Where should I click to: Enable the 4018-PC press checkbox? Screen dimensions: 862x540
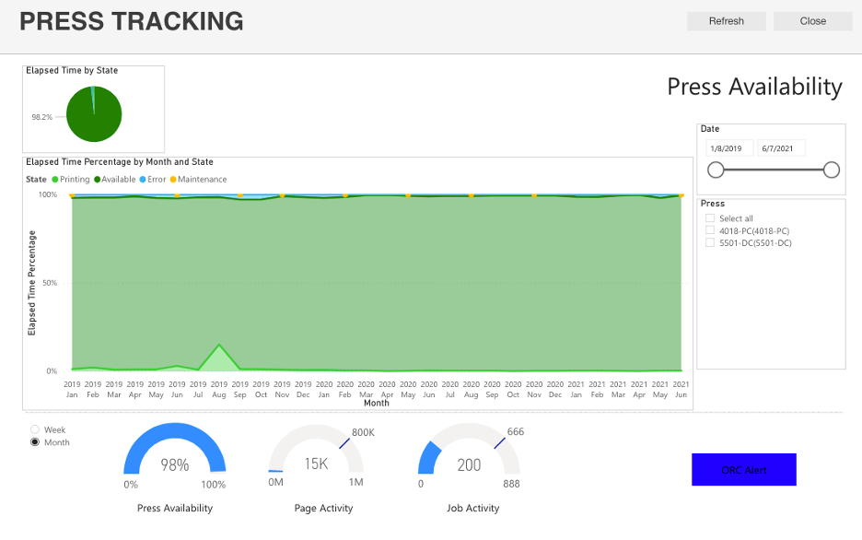(x=710, y=230)
